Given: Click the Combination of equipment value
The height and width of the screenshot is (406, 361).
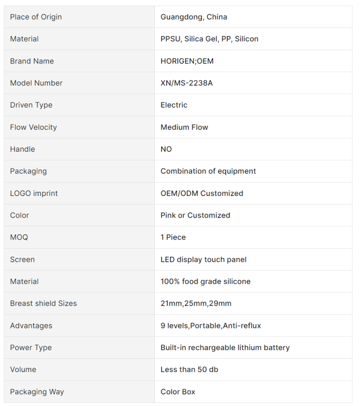Looking at the screenshot, I should point(208,171).
